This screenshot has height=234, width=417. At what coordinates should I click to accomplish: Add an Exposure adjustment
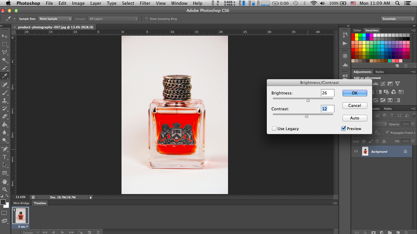coord(390,83)
